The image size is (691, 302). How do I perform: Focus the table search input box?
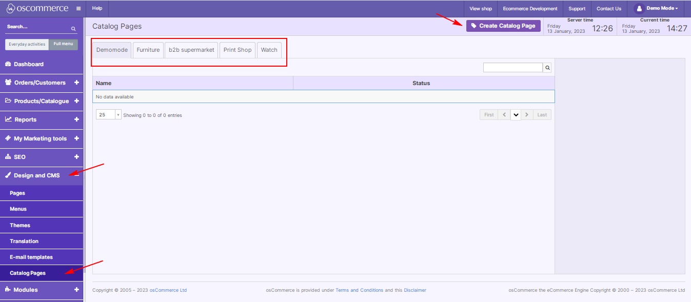[513, 67]
